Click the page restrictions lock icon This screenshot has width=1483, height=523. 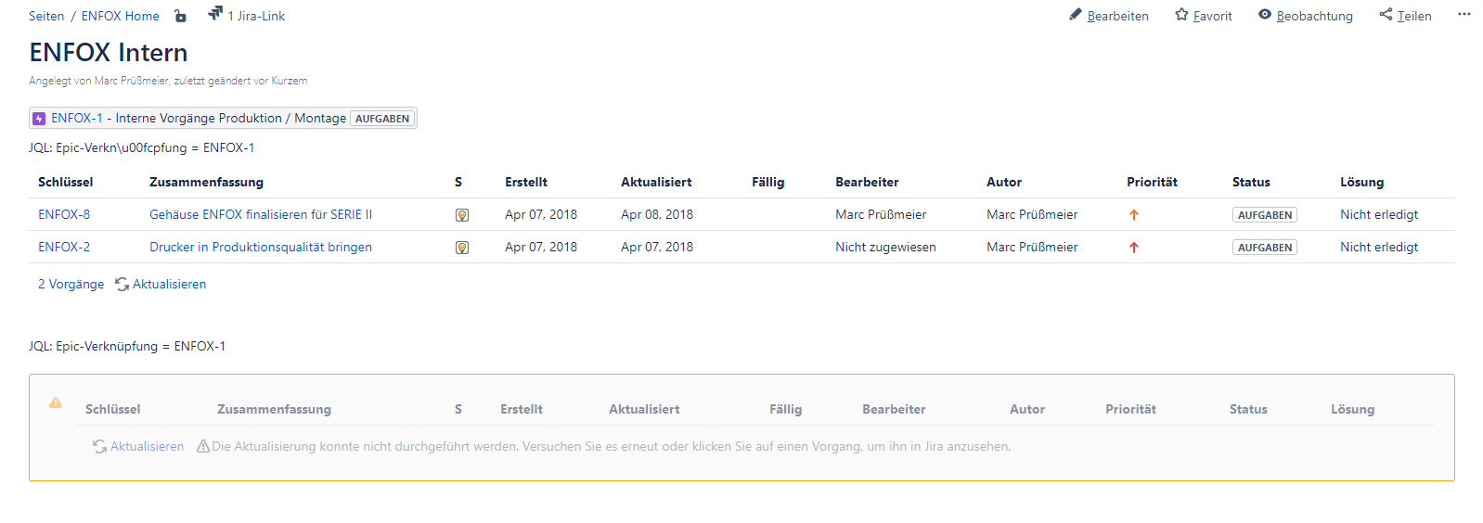(x=180, y=16)
